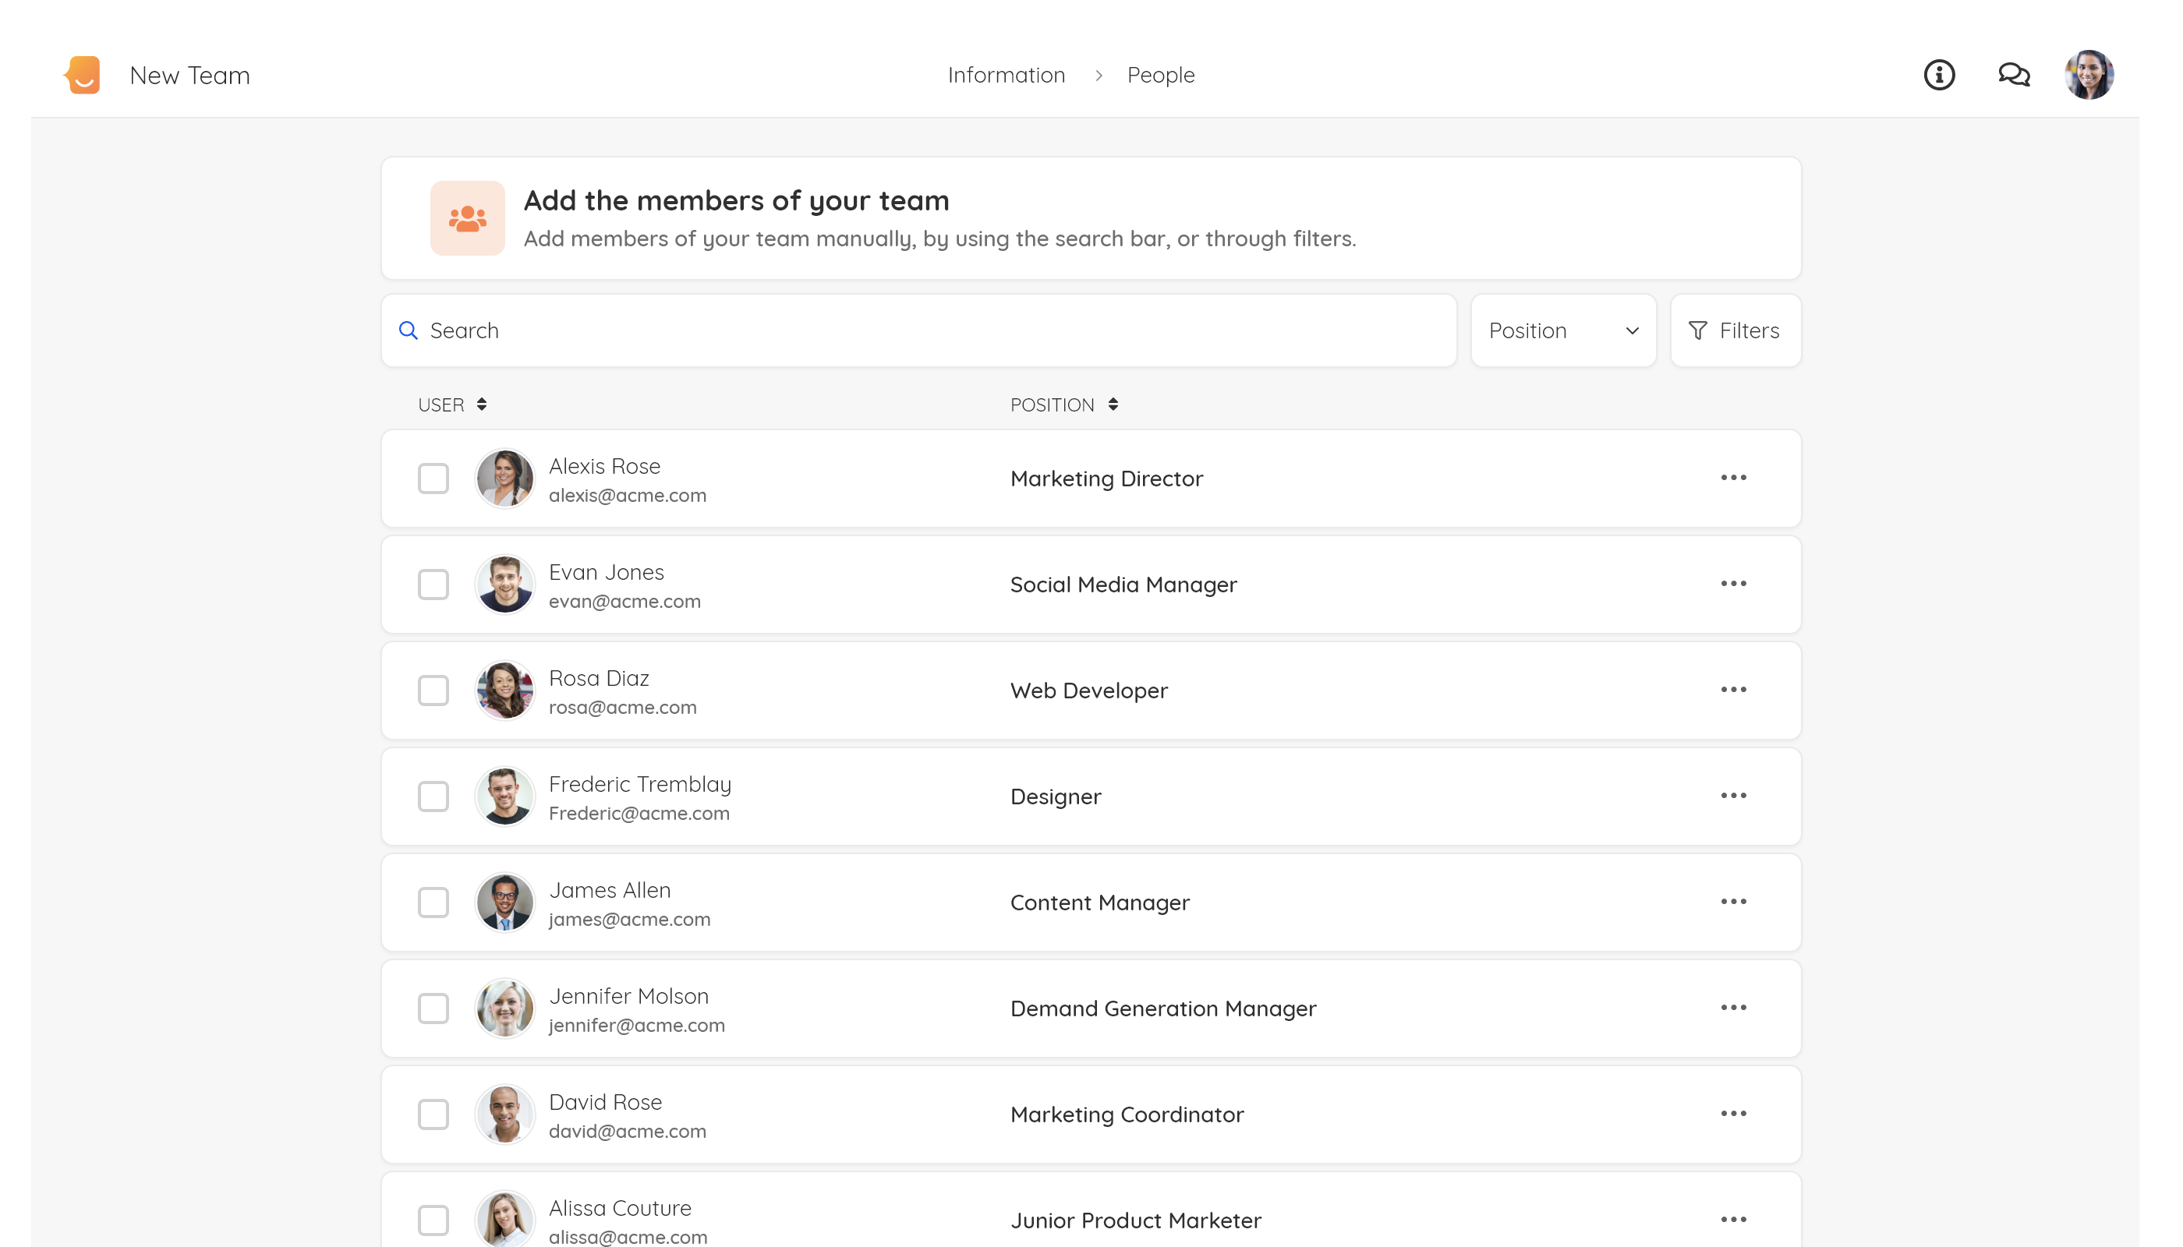Click the Filters funnel button
The height and width of the screenshot is (1247, 2183).
(1735, 330)
